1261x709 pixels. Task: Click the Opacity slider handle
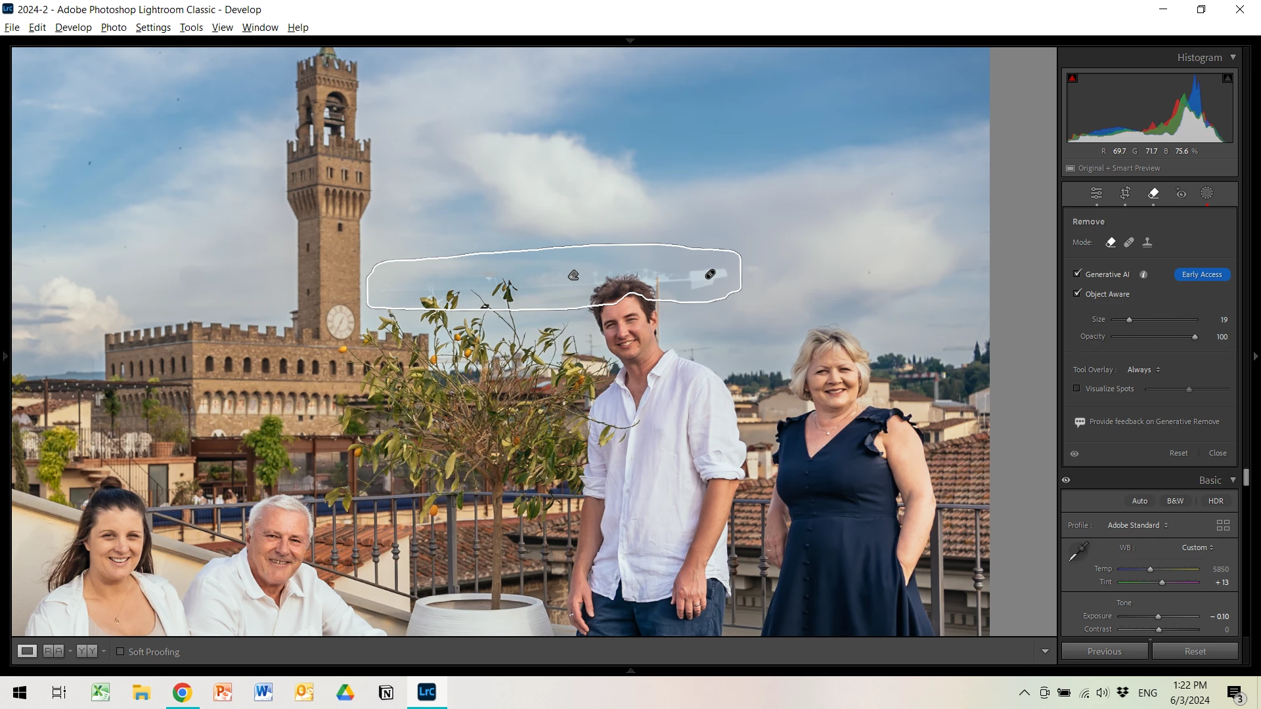click(x=1195, y=337)
